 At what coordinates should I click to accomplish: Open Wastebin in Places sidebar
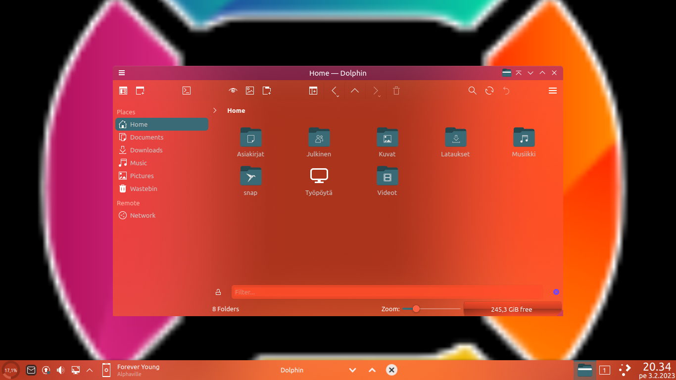[162, 189]
